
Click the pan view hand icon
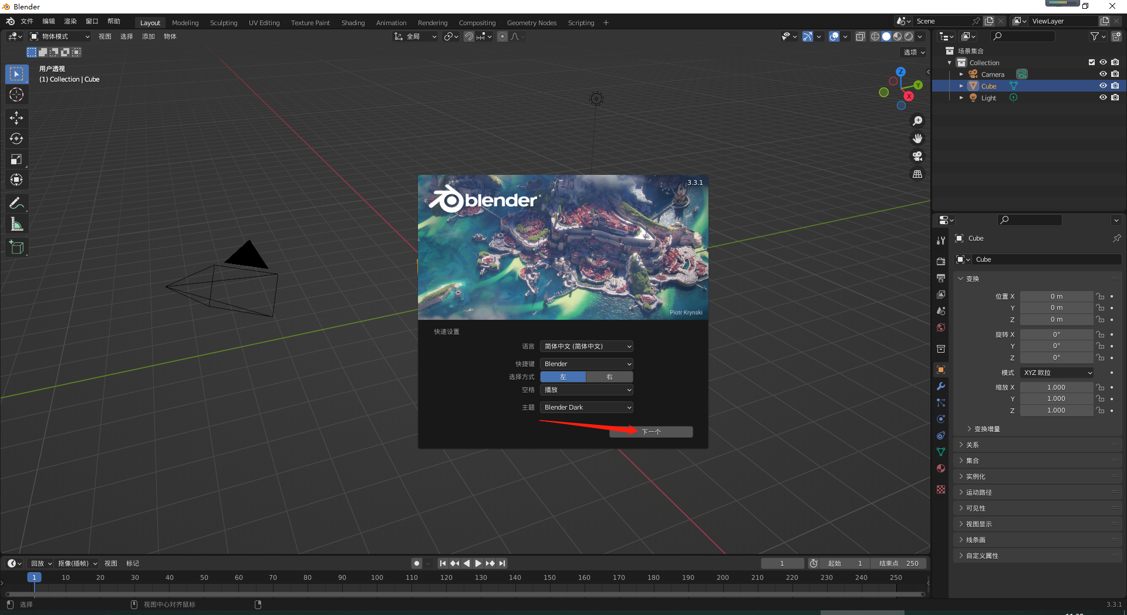click(917, 138)
